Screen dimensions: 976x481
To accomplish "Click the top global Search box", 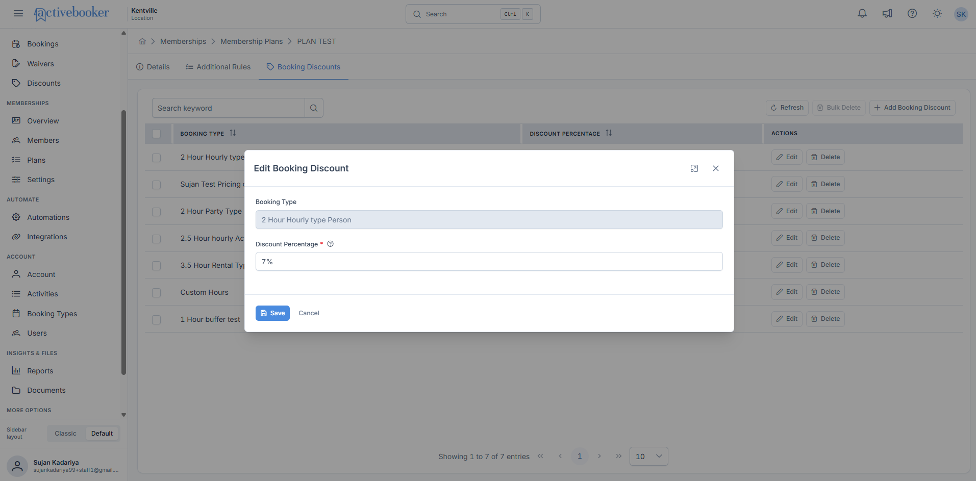I will (x=473, y=14).
